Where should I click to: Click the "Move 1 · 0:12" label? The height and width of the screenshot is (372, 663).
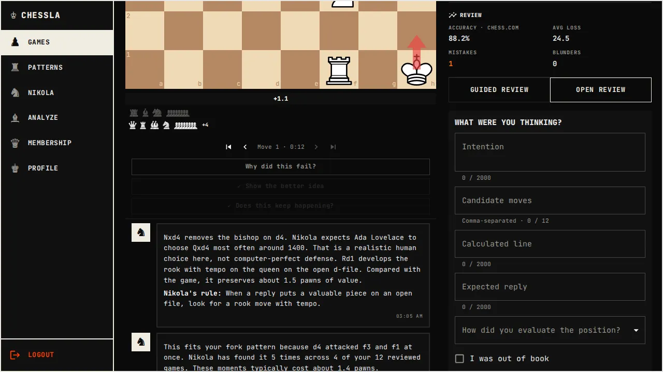tap(281, 147)
